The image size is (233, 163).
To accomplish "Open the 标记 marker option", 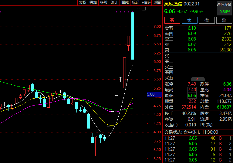I will tap(136, 2).
